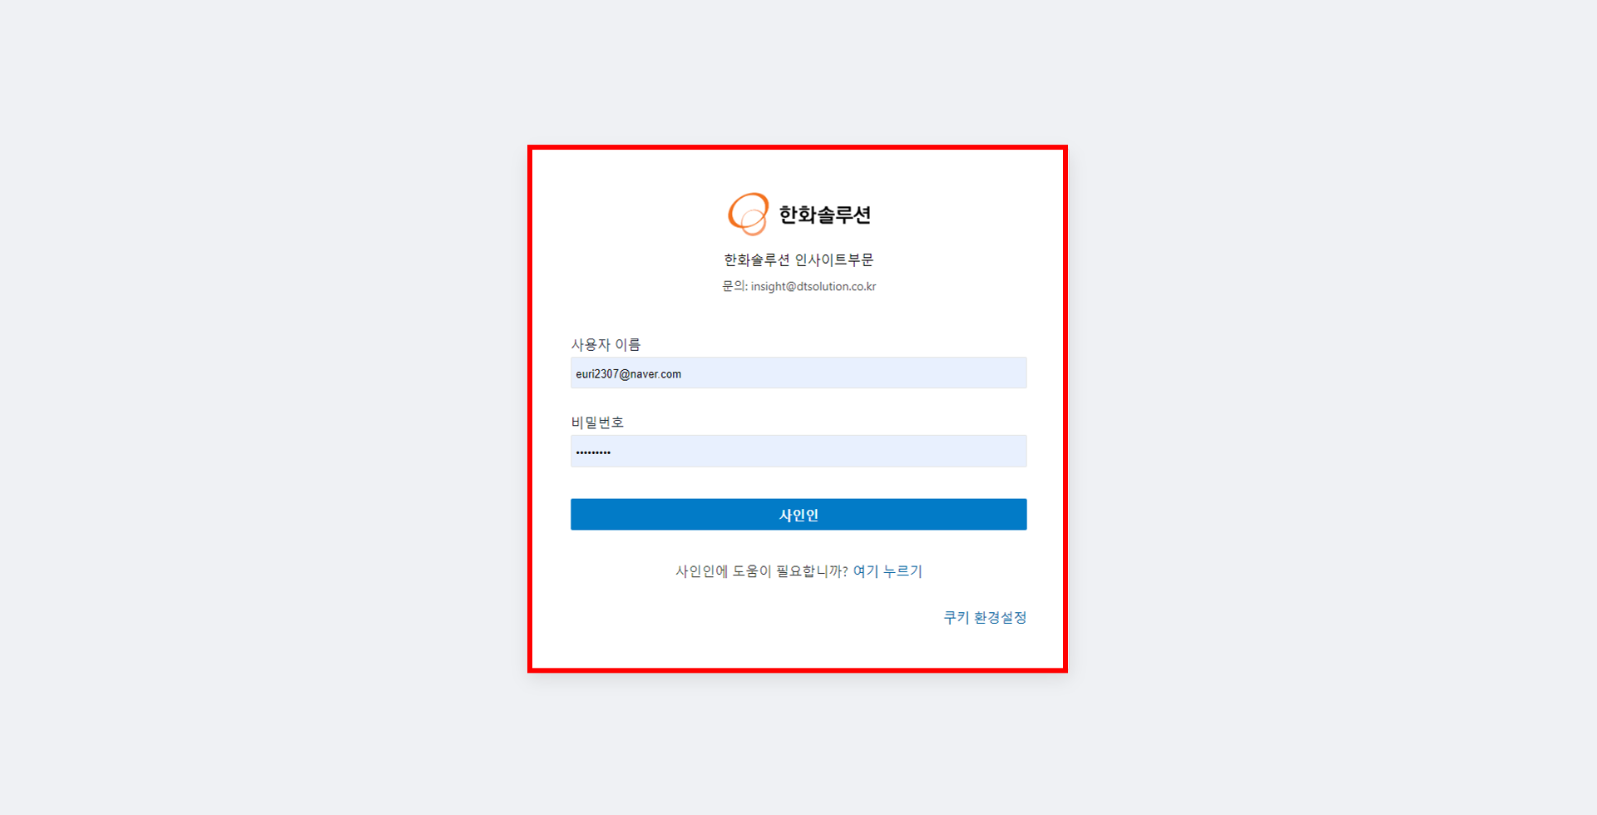Click the blue 사인인 button
This screenshot has width=1597, height=815.
click(x=798, y=514)
